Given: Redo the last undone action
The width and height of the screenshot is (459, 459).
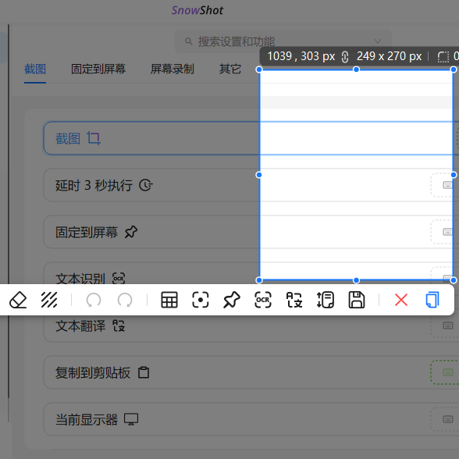Looking at the screenshot, I should 125,300.
